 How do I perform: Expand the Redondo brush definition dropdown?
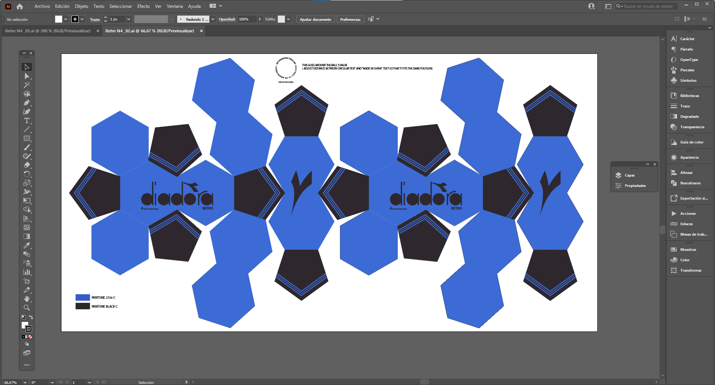click(213, 19)
